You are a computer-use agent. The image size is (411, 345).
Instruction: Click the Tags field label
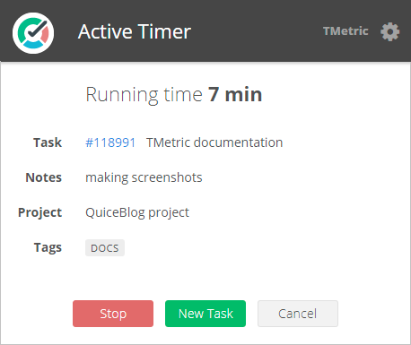click(x=48, y=247)
